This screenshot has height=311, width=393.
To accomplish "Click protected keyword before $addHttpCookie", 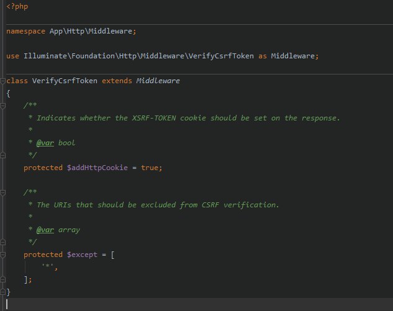I will click(x=43, y=168).
